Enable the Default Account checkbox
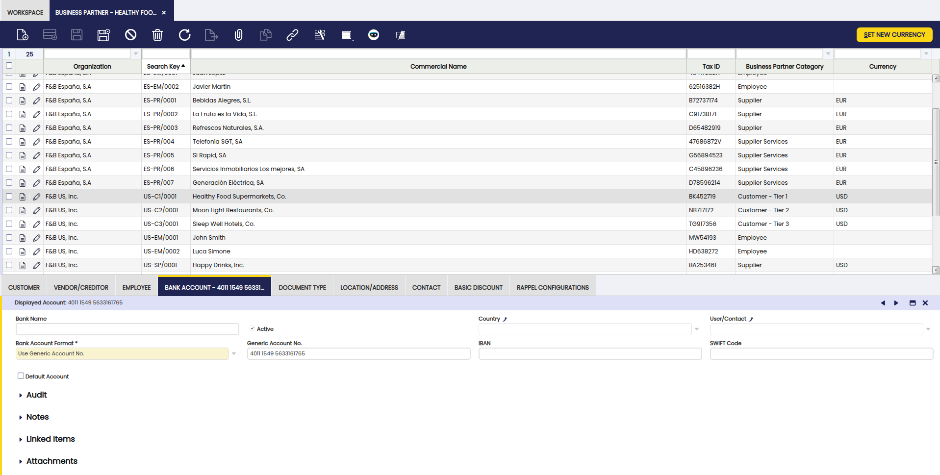The width and height of the screenshot is (940, 475). tap(21, 376)
